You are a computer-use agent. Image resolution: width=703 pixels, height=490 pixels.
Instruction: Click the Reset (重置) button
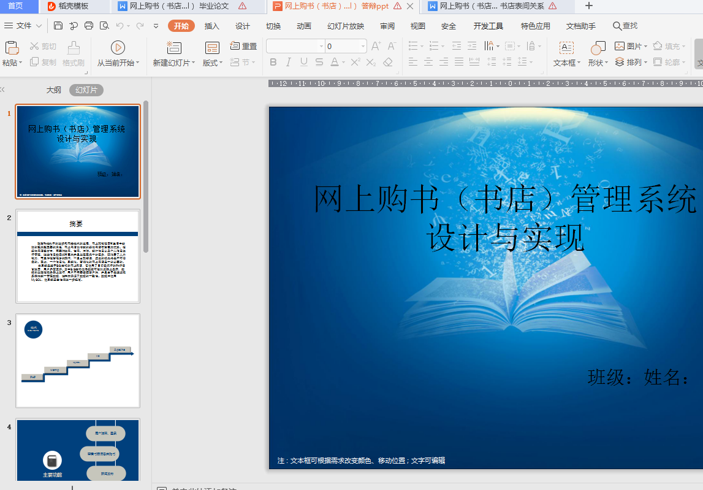click(243, 46)
